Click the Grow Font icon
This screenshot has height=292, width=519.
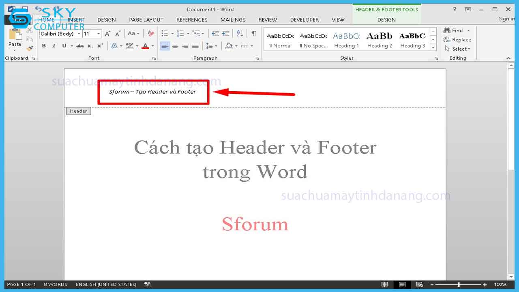click(x=108, y=34)
